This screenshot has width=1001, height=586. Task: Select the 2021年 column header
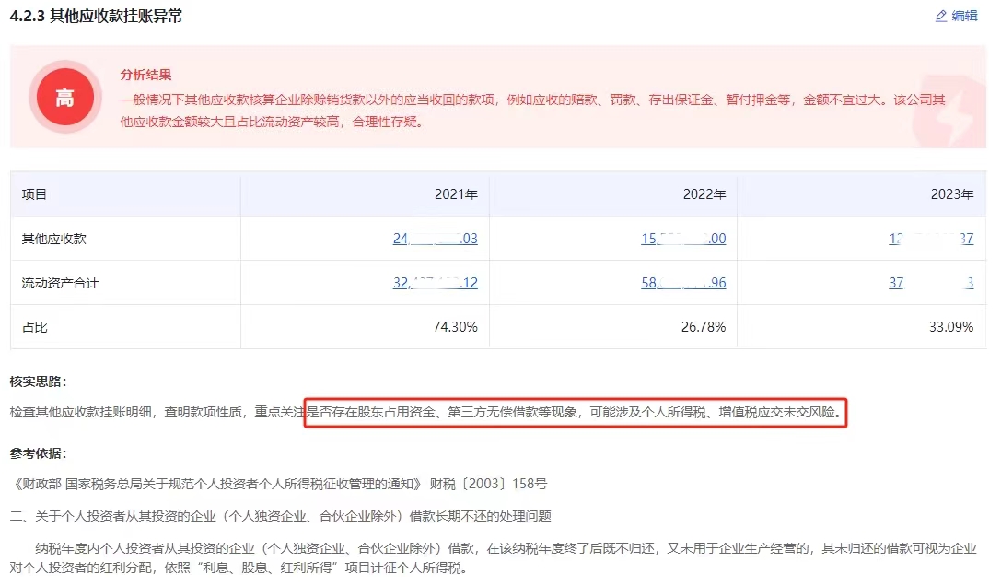point(456,194)
